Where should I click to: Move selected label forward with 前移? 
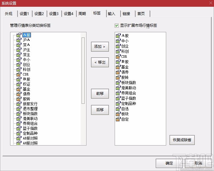point(100,94)
